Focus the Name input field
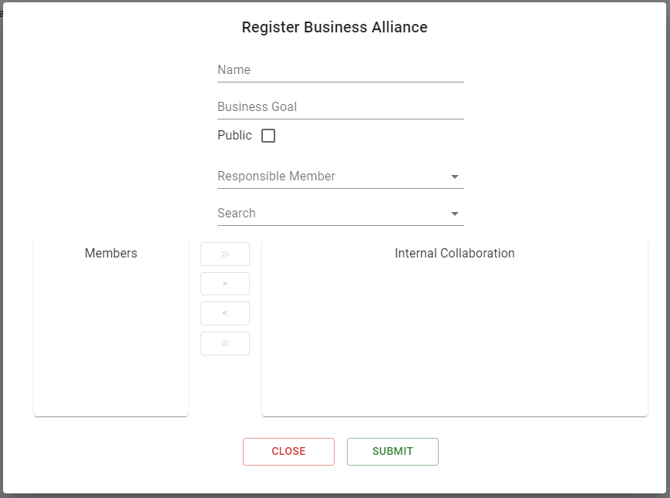 tap(341, 70)
